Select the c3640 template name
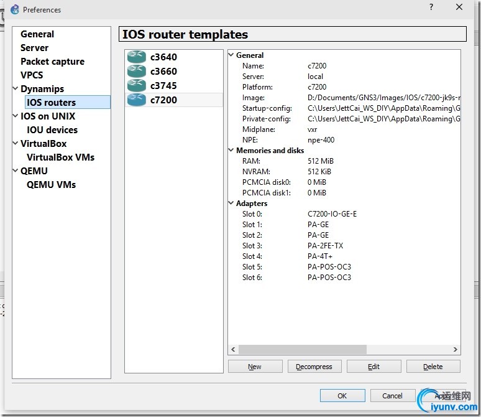This screenshot has height=417, width=481. pos(163,57)
